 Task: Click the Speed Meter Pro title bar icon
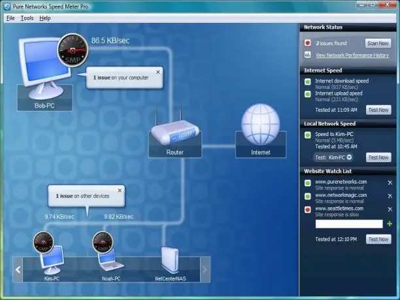click(7, 7)
